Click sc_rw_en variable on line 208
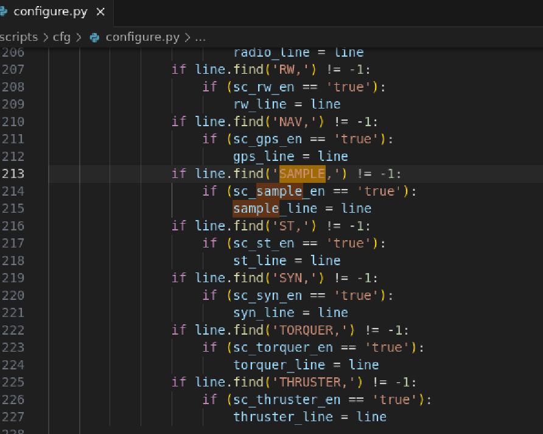Screen dimensions: 543x434 click(264, 87)
